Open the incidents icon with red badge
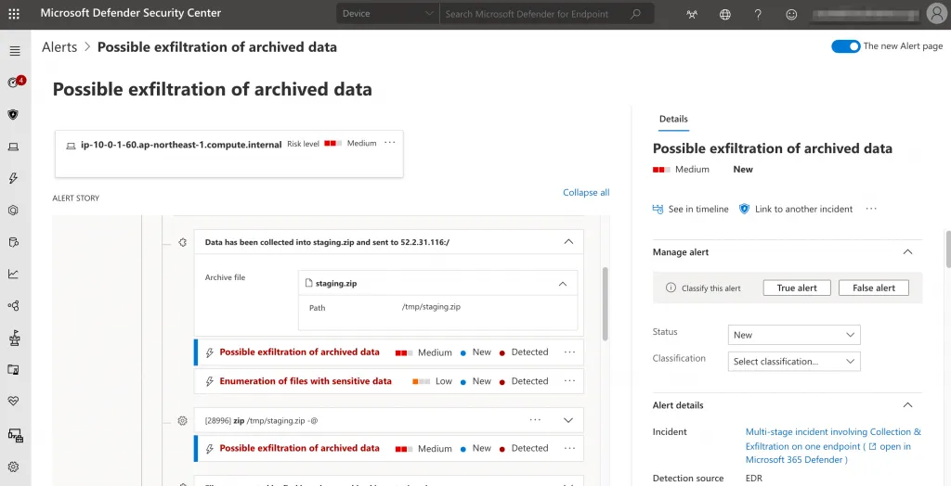The width and height of the screenshot is (951, 486). [x=14, y=83]
